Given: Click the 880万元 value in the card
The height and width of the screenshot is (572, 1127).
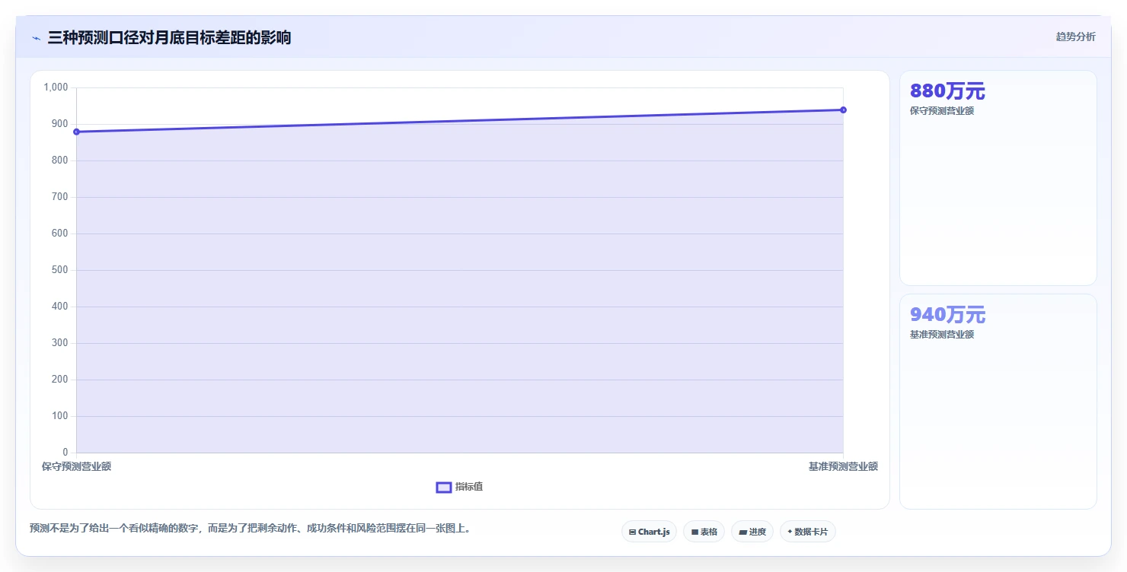Looking at the screenshot, I should (x=947, y=91).
